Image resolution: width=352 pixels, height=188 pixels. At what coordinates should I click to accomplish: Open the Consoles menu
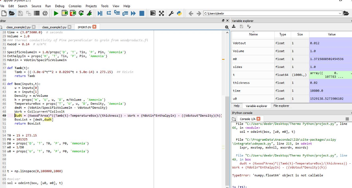click(x=75, y=6)
